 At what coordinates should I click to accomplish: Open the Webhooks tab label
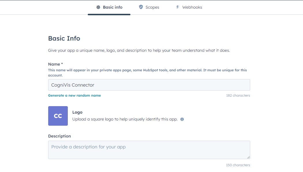point(192,7)
